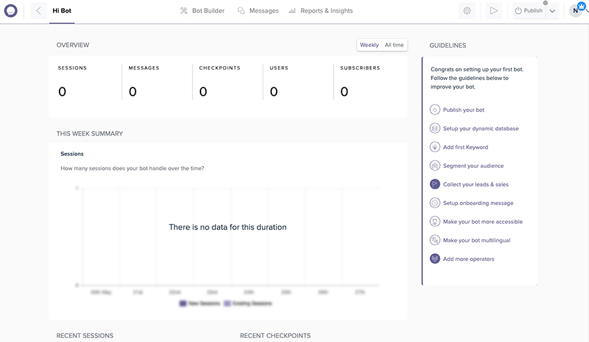Click the purple app logo icon
Image resolution: width=589 pixels, height=342 pixels.
pyautogui.click(x=11, y=11)
